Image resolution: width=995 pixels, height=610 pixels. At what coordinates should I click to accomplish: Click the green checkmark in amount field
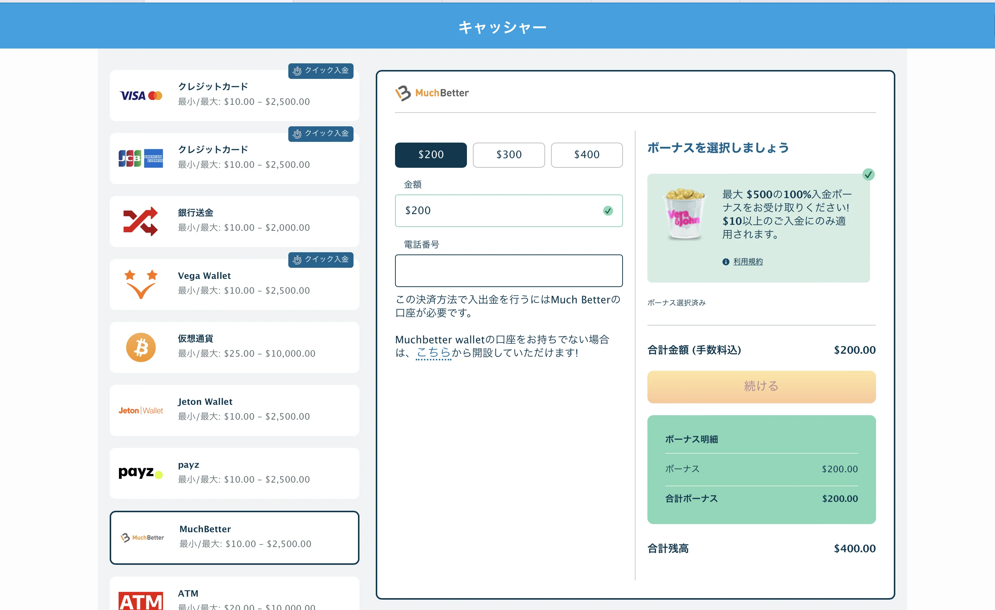point(608,211)
